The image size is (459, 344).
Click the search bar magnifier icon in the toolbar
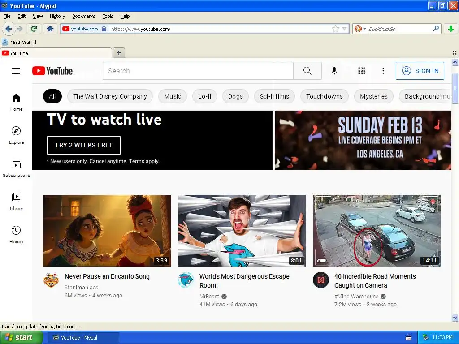[436, 29]
